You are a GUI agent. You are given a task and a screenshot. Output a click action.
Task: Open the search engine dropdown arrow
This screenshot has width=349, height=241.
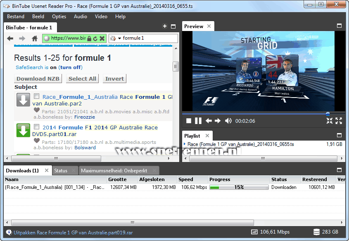[119, 38]
